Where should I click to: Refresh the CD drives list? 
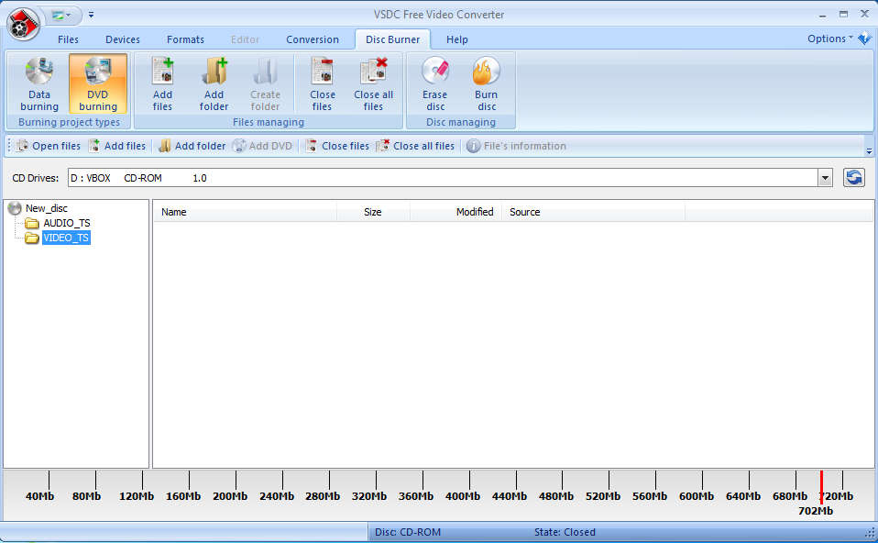(x=854, y=178)
